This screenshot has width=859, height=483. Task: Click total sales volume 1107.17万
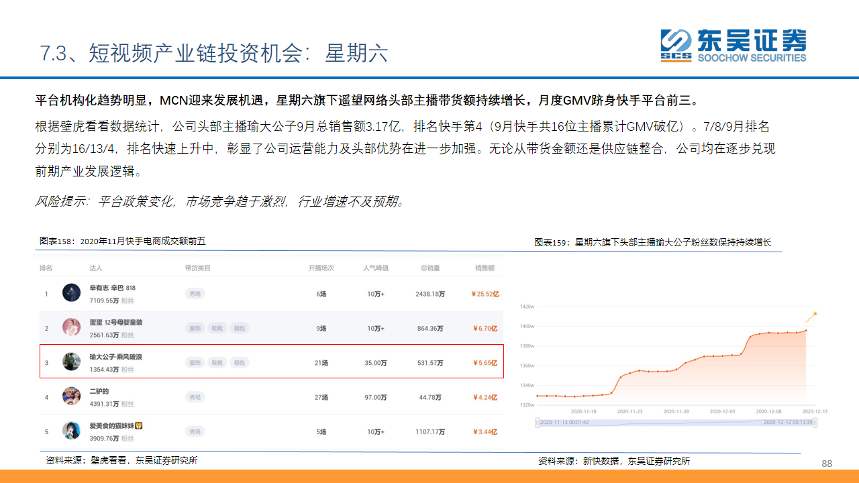pos(430,432)
